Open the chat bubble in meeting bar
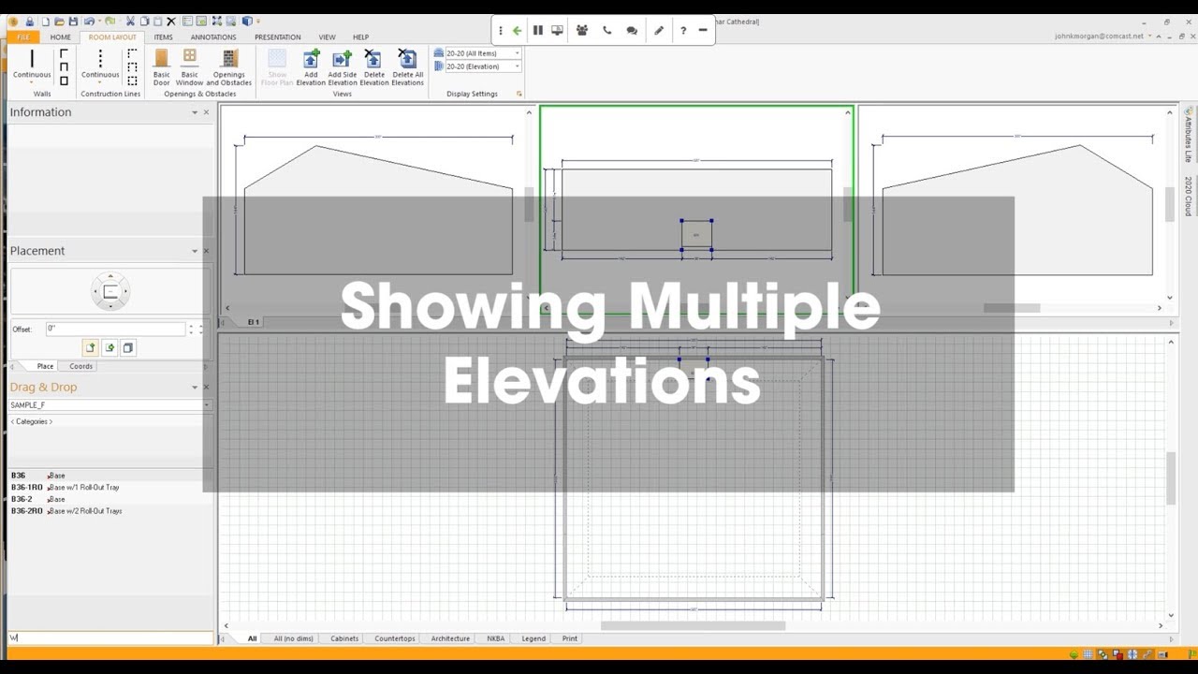The height and width of the screenshot is (674, 1198). click(632, 30)
